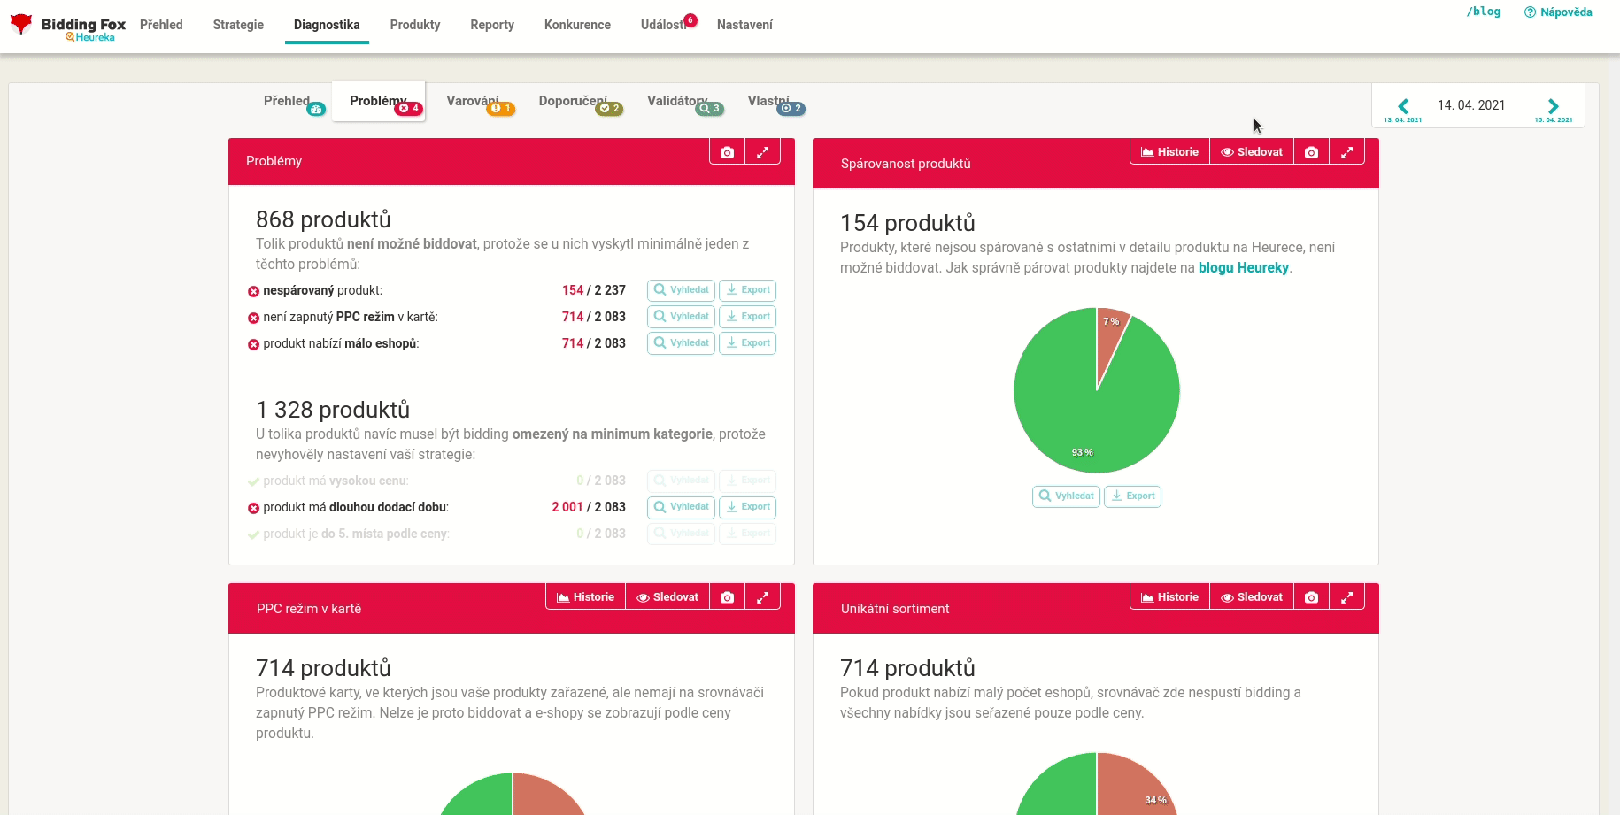
Task: Open the Produkty main menu item
Action: [x=415, y=25]
